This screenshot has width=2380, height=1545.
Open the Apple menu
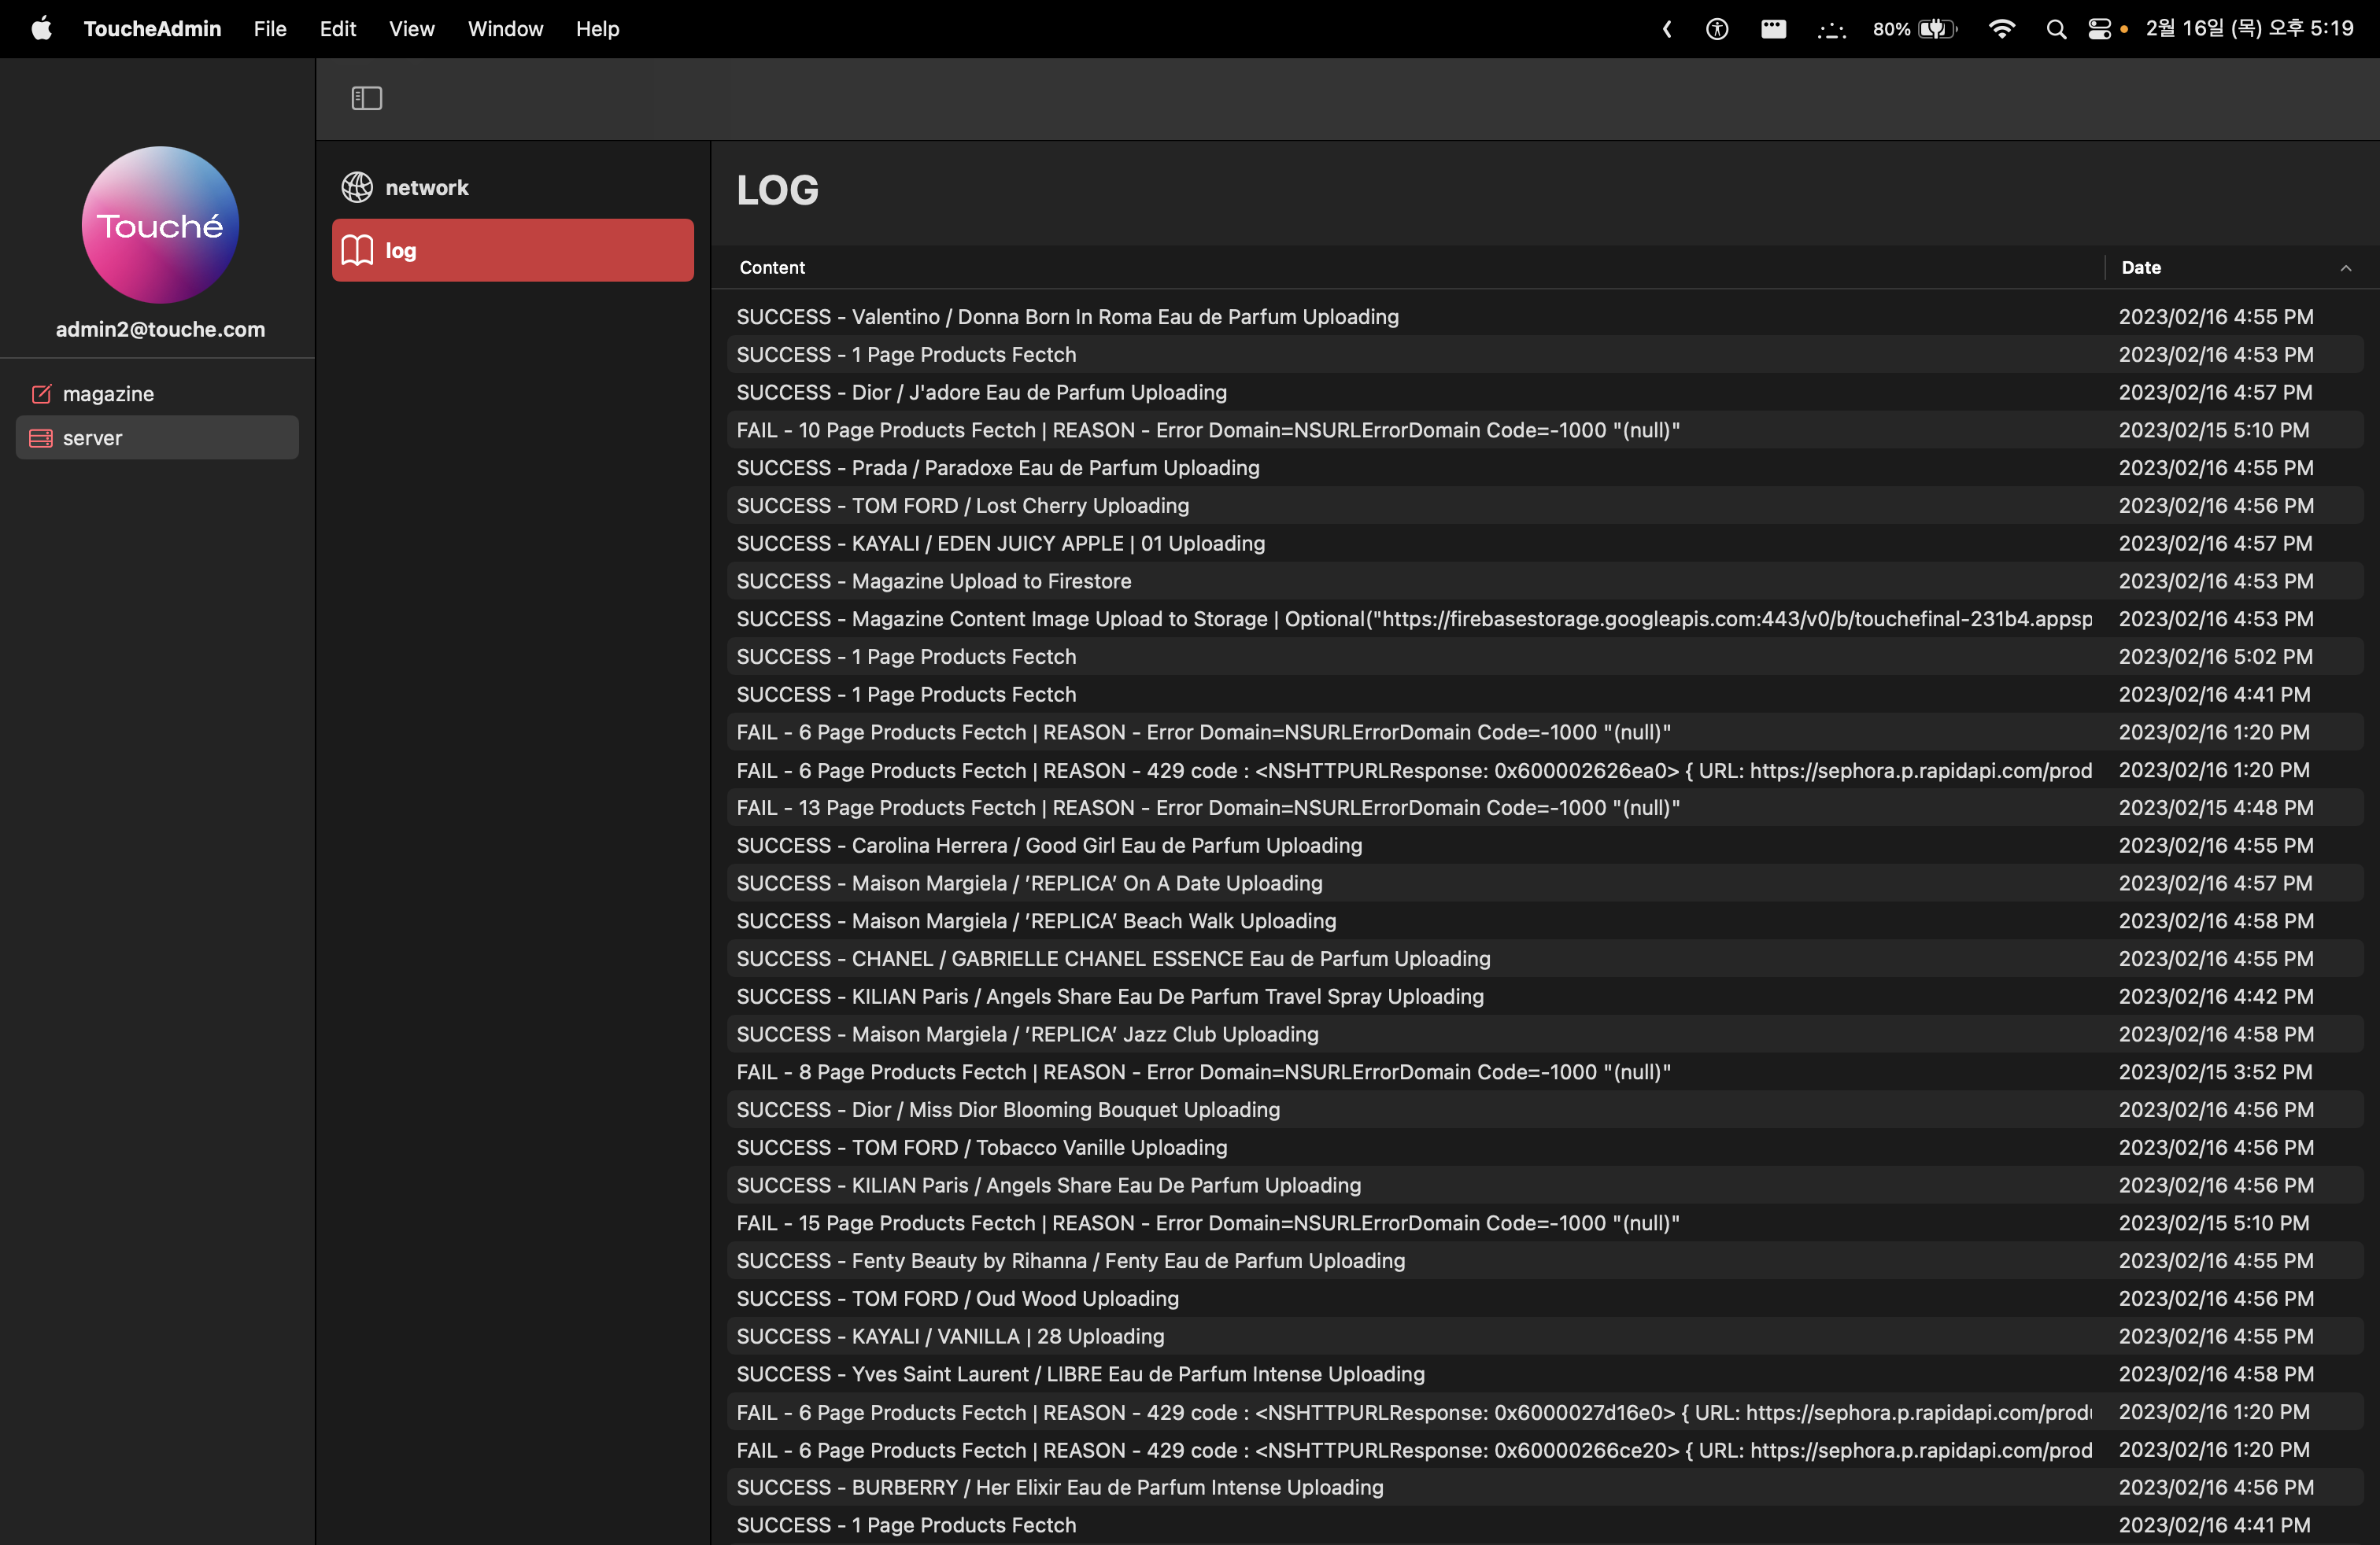pyautogui.click(x=41, y=29)
